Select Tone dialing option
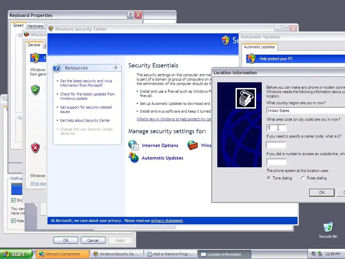The image size is (345, 259). (269, 178)
